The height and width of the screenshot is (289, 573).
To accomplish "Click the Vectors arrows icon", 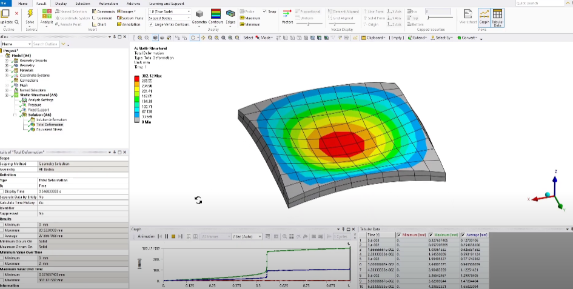I will pyautogui.click(x=287, y=15).
